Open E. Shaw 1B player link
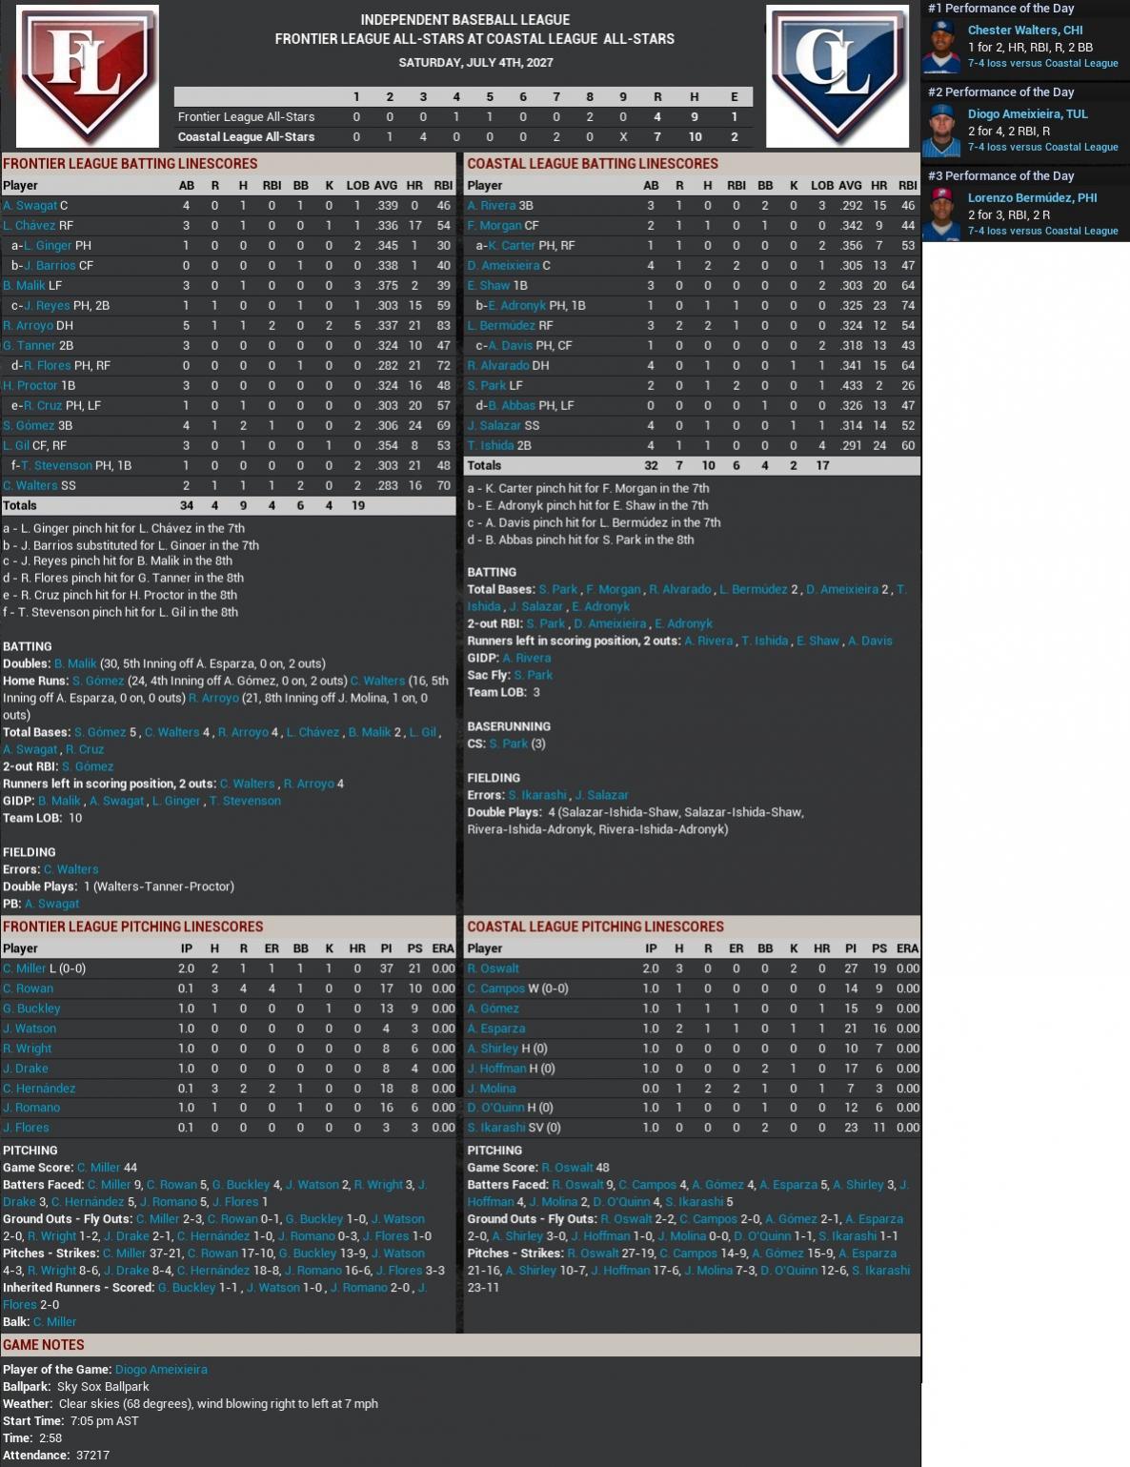Viewport: 1130px width, 1467px height. [489, 286]
